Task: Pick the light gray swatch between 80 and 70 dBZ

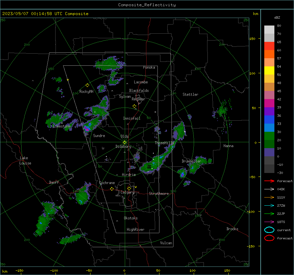Action: coord(269,30)
